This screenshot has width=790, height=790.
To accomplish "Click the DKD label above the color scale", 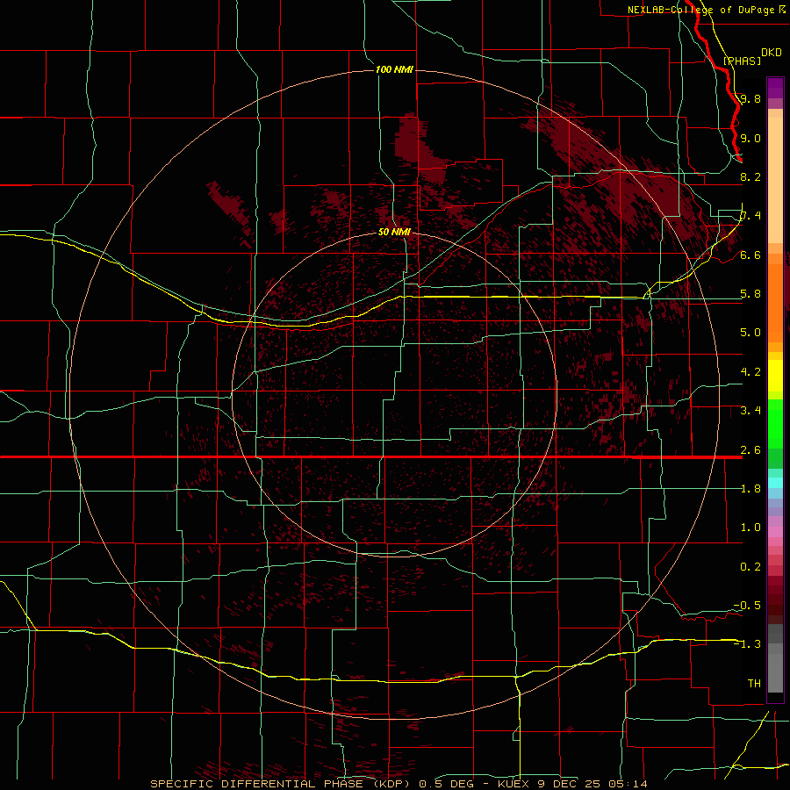I will tap(771, 53).
